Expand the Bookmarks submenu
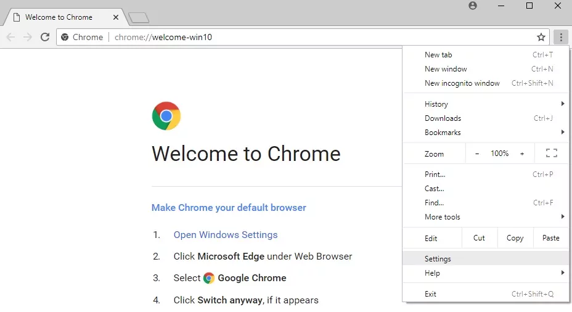572x312 pixels. point(486,133)
